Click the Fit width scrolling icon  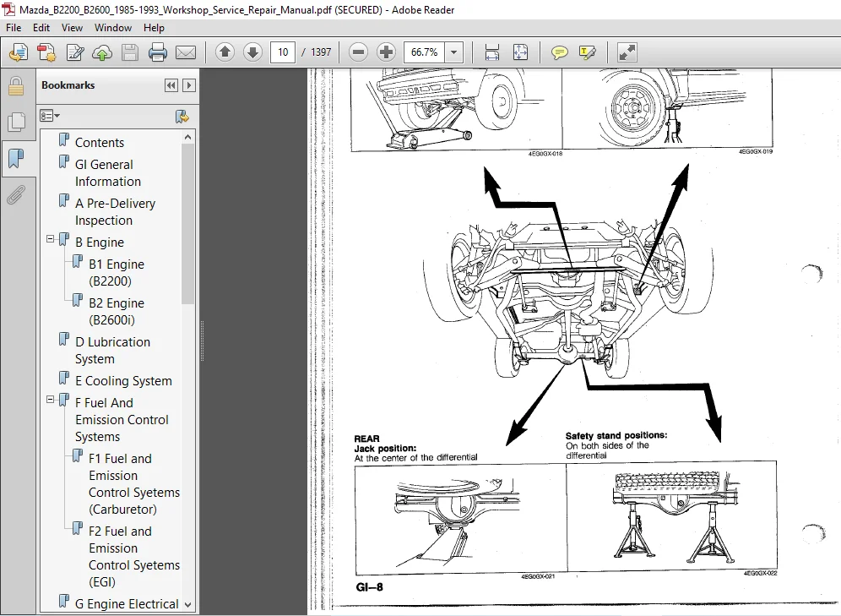(491, 52)
